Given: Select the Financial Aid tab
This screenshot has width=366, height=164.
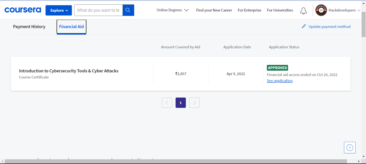Looking at the screenshot, I should click(71, 27).
